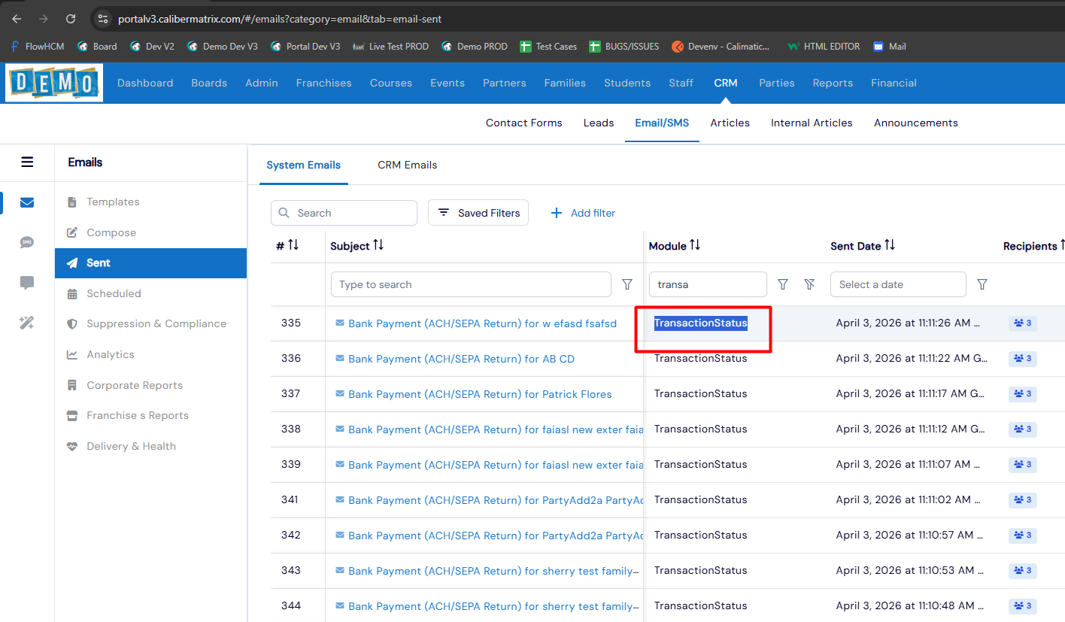
Task: Clear the Module column filter icon
Action: pos(809,284)
